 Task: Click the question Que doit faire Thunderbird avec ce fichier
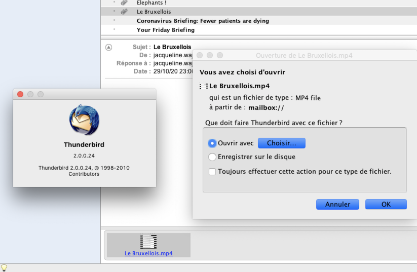pyautogui.click(x=274, y=123)
